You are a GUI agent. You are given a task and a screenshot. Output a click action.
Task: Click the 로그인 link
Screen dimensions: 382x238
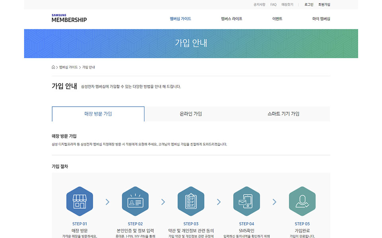coord(309,5)
